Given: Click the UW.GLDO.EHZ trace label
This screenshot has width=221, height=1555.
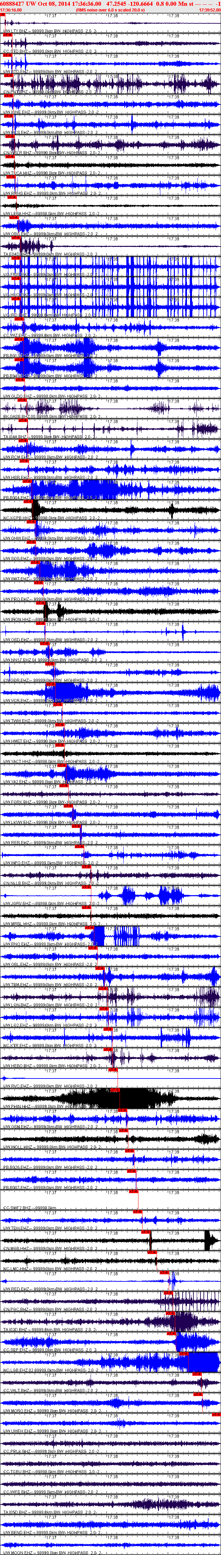Looking at the screenshot, I should (52, 397).
